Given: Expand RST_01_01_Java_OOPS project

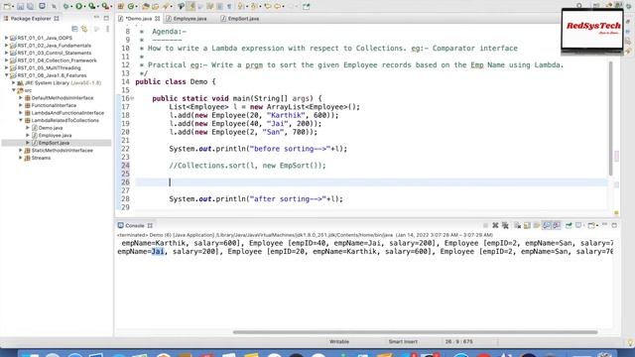Looking at the screenshot, I should point(7,38).
